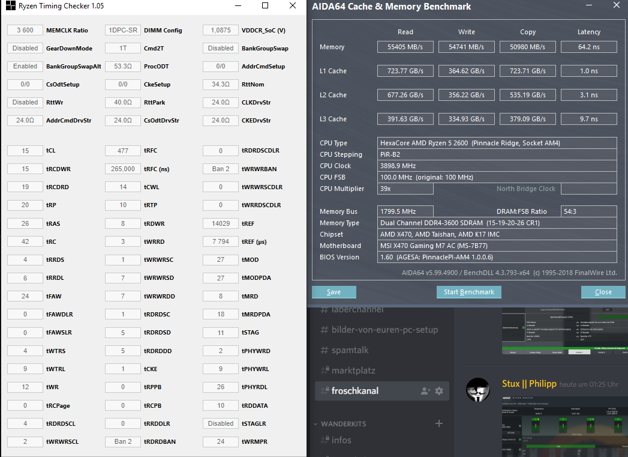628x457 pixels.
Task: Click the tRC value 42
Action: pos(25,241)
